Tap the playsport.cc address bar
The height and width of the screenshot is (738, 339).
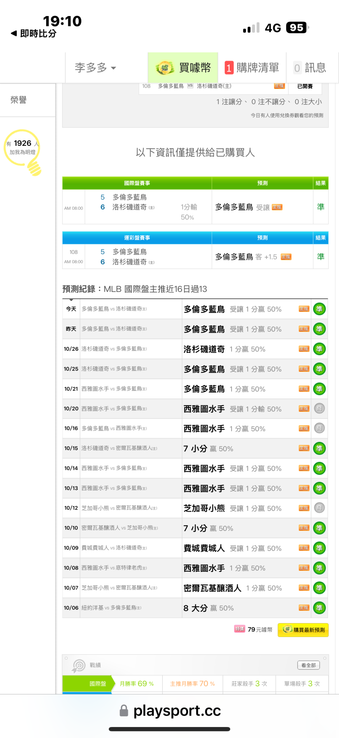[x=170, y=711]
